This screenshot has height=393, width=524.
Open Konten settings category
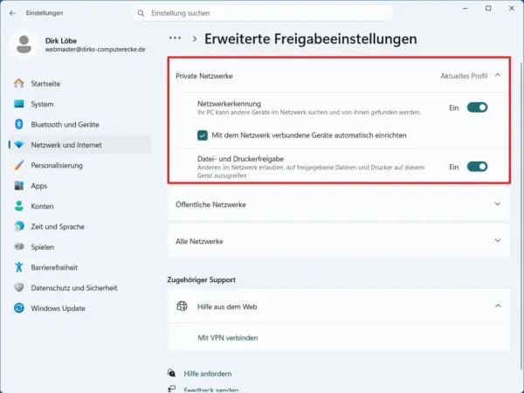pyautogui.click(x=80, y=206)
